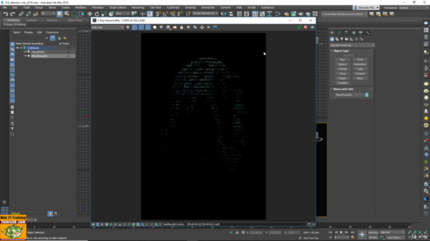Screen dimensions: 430x241
Task: Switch to the Object Paint ribbon tab
Action: (75, 20)
